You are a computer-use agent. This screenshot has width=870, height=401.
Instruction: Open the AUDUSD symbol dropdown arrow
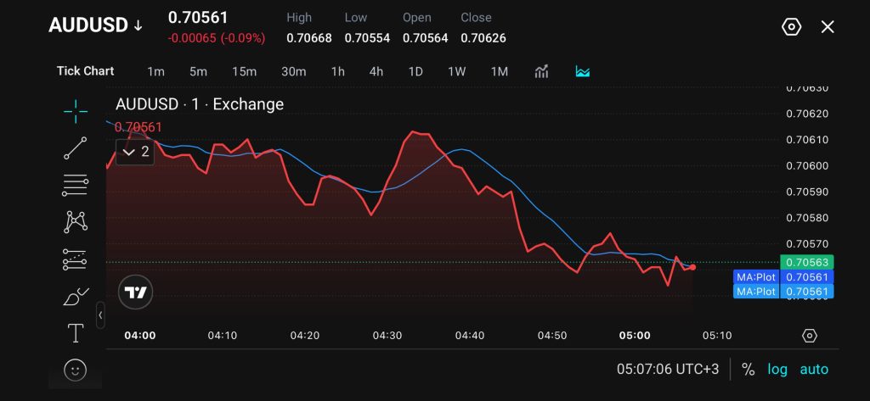coord(138,26)
